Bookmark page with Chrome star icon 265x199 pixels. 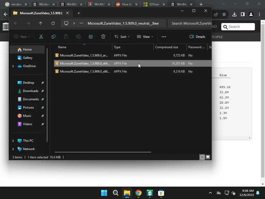pos(224,15)
